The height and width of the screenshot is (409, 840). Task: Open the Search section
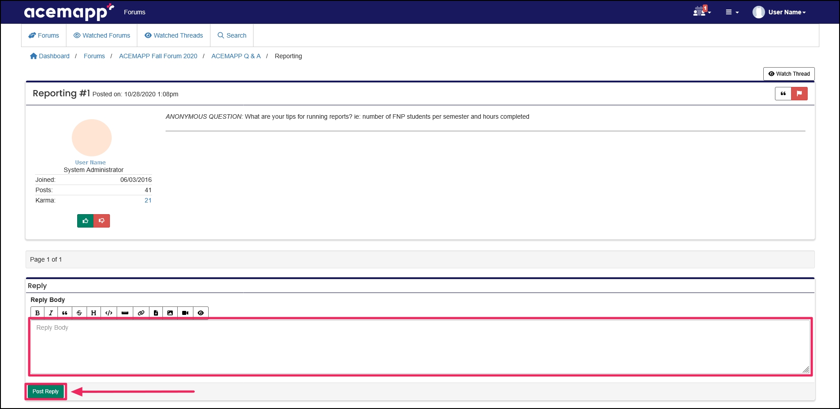(232, 35)
